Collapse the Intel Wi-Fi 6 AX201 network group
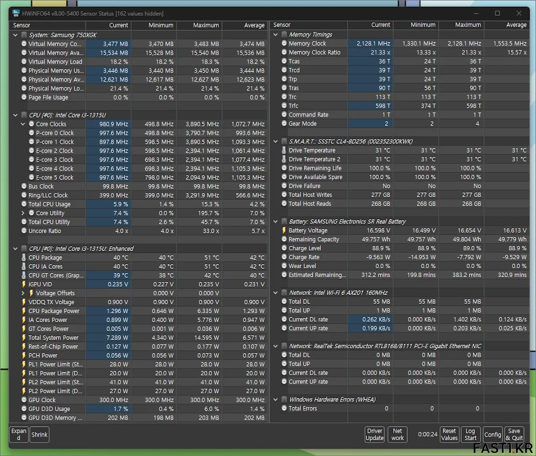The height and width of the screenshot is (456, 536). click(275, 293)
